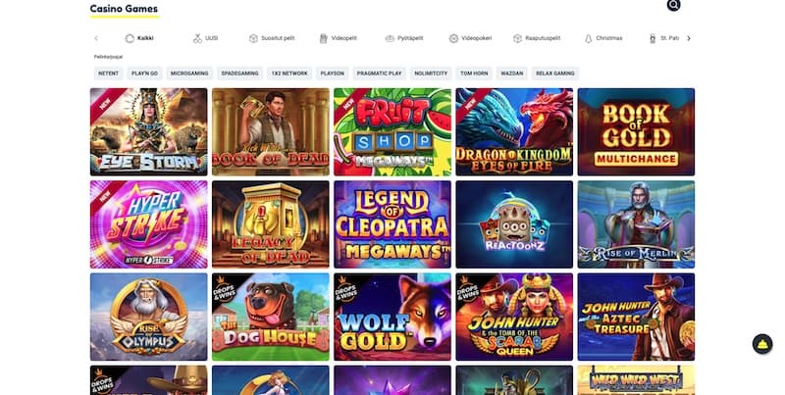This screenshot has width=785, height=395.
Task: Open the Rise of Olympus game
Action: (x=149, y=317)
